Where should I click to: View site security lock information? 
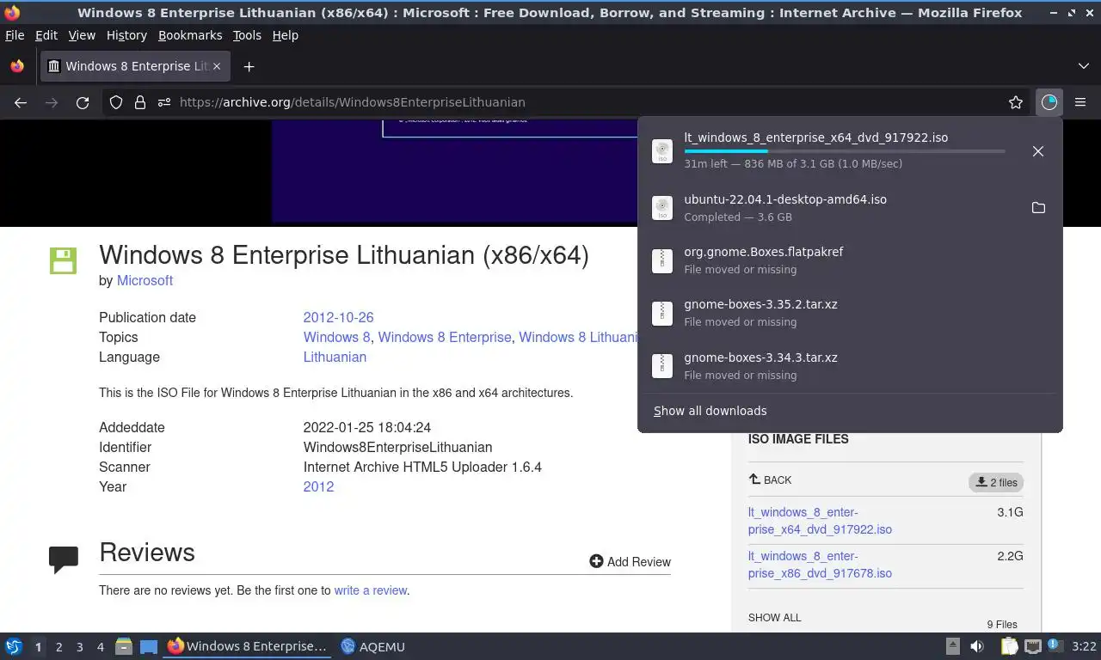click(x=140, y=102)
